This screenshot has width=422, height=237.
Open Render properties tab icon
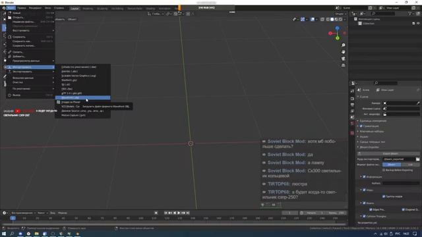[x=352, y=99]
